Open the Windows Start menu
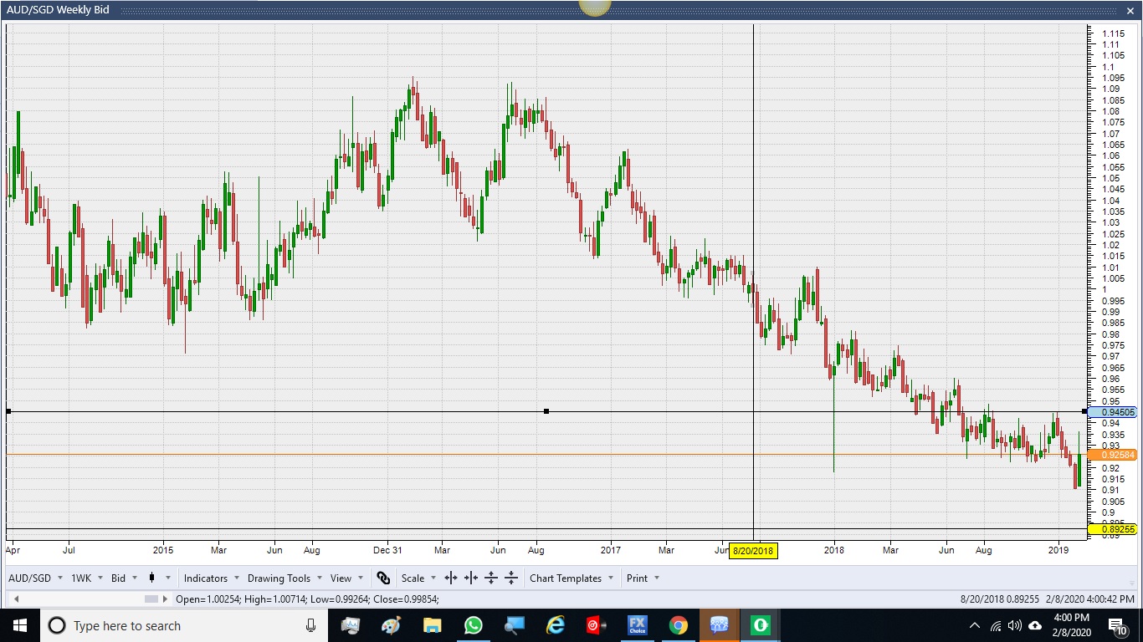The height and width of the screenshot is (642, 1143). click(x=19, y=625)
